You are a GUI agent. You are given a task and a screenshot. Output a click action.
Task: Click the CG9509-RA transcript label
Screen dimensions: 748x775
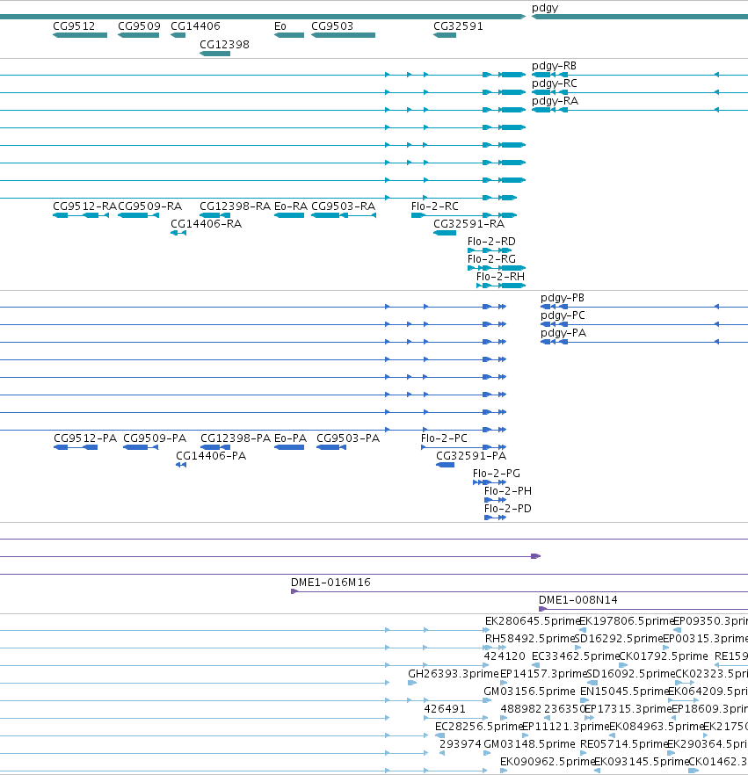coord(149,206)
